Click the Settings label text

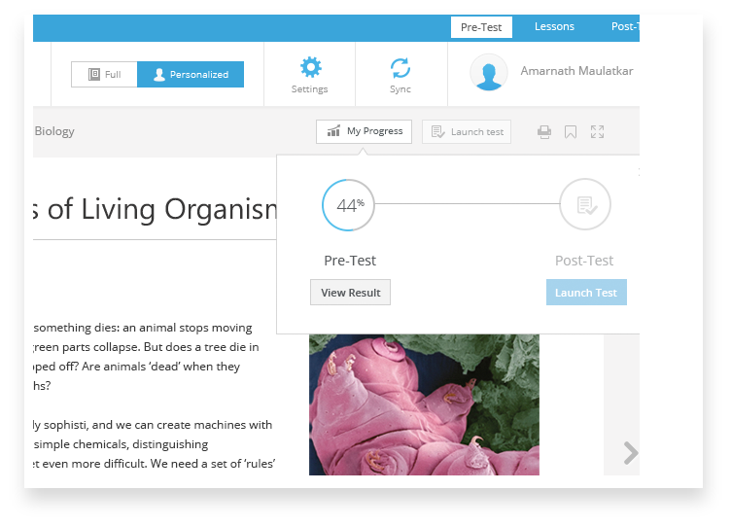[x=309, y=89]
